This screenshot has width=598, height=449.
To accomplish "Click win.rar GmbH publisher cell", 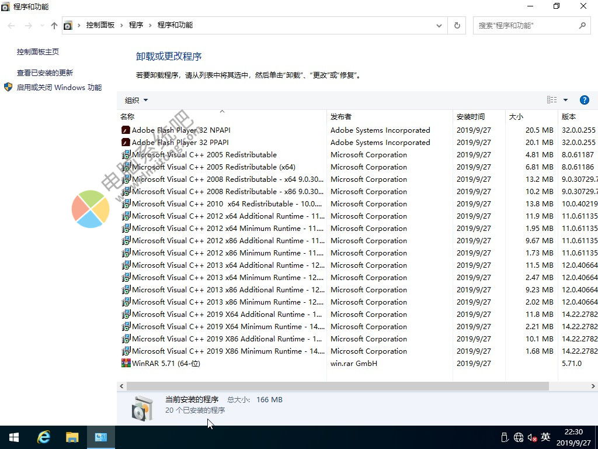I will (x=353, y=364).
